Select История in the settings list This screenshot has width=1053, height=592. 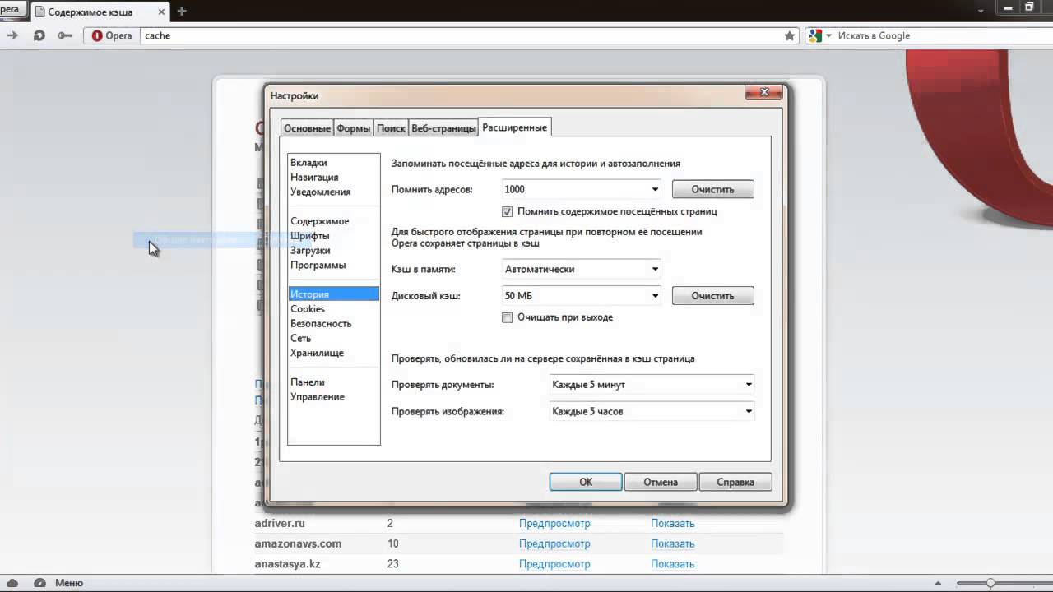click(333, 294)
